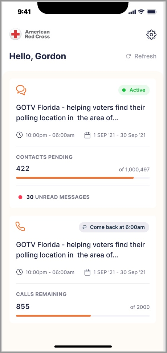Viewport: 167px width, 353px height.
Task: Click the Contacts Pending progress bar
Action: click(x=83, y=178)
